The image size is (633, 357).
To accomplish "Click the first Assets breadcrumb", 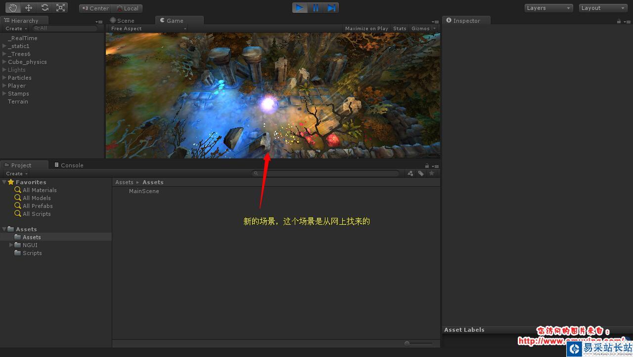I will pyautogui.click(x=124, y=182).
